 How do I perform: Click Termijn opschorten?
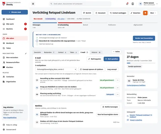pyautogui.click(x=135, y=66)
